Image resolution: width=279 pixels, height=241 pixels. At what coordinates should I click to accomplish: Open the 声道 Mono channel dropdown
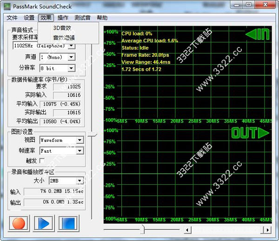coord(71,57)
